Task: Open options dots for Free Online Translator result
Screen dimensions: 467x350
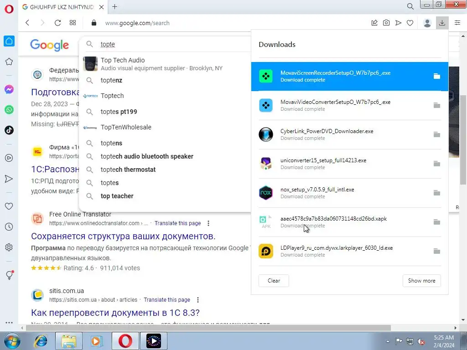Action: [x=208, y=223]
